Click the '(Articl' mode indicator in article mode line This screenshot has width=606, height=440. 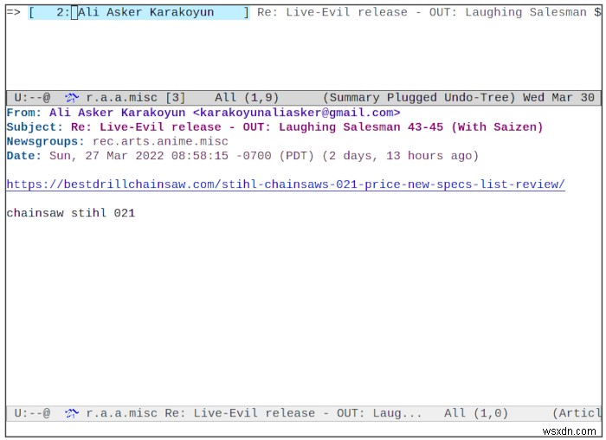(577, 413)
